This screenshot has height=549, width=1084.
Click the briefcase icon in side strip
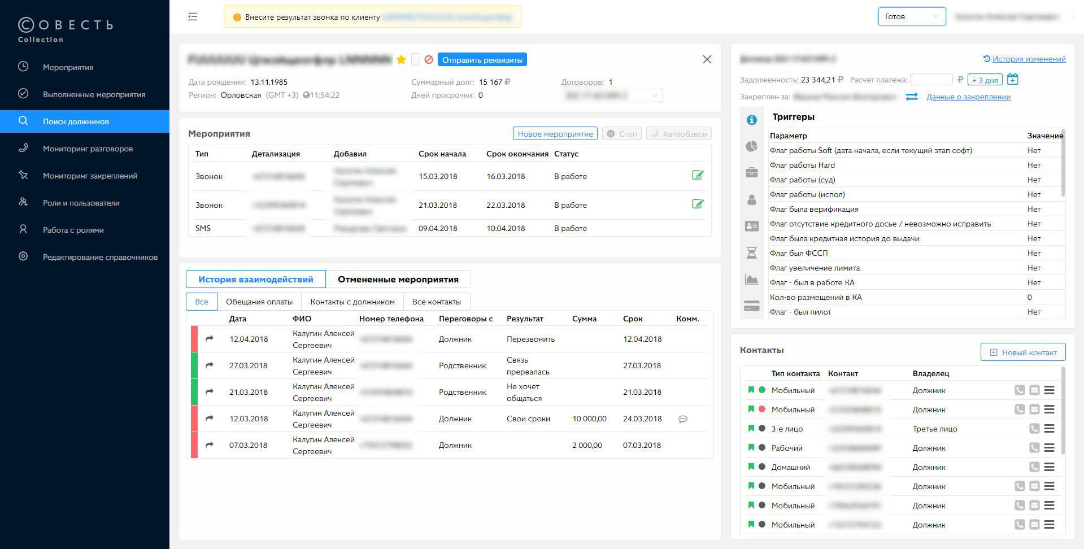click(x=751, y=173)
